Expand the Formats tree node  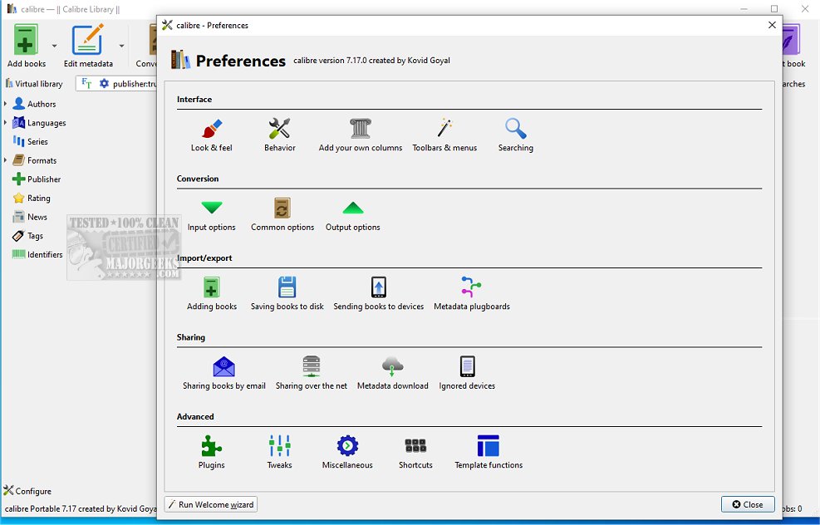click(5, 160)
